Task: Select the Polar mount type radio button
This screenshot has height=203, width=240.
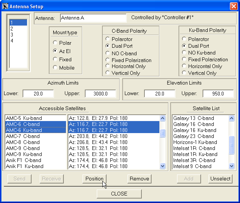Action: tap(55, 43)
